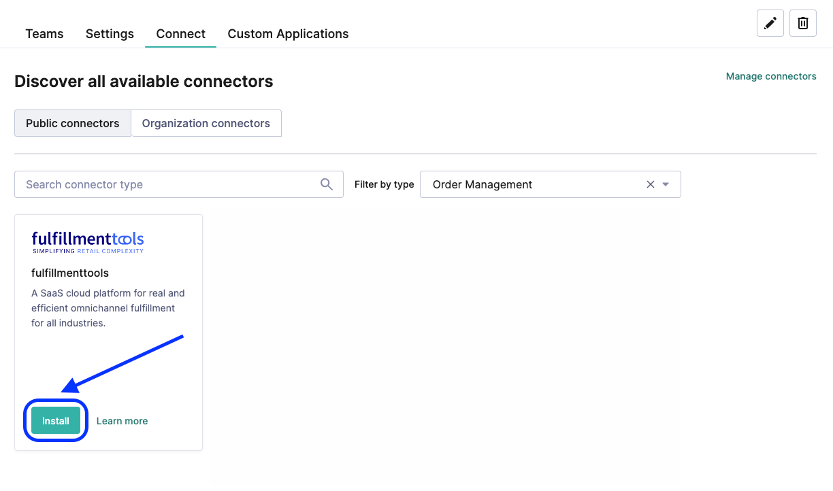
Task: Click the pencil edit icon
Action: pos(770,22)
